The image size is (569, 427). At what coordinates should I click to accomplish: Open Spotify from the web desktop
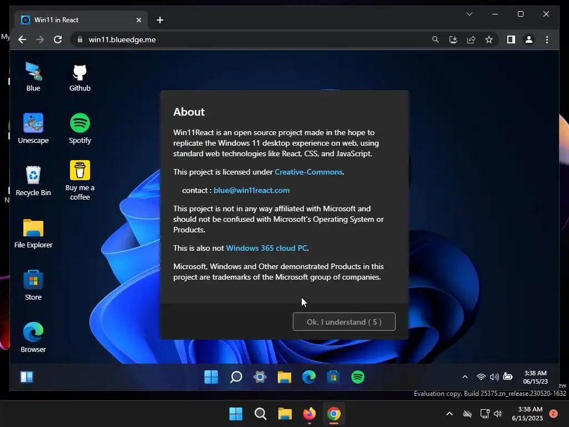click(x=80, y=128)
